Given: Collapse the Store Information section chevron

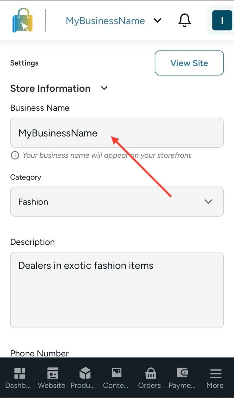Looking at the screenshot, I should pyautogui.click(x=104, y=88).
